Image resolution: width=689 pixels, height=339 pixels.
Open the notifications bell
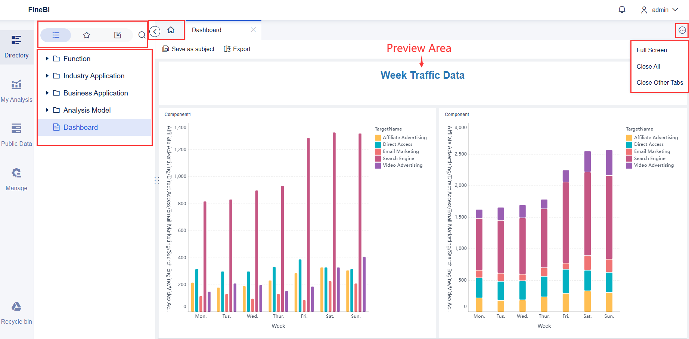[x=622, y=10]
